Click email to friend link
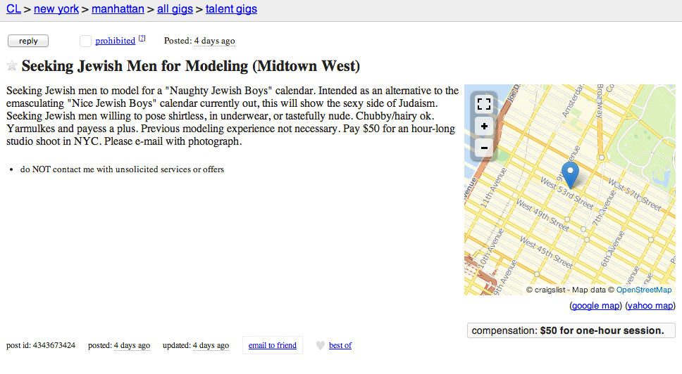 (272, 345)
